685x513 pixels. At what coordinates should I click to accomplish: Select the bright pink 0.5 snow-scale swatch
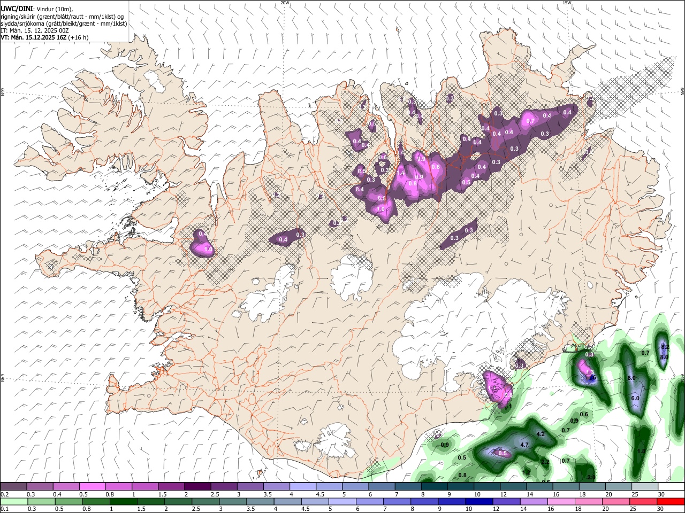(92, 487)
